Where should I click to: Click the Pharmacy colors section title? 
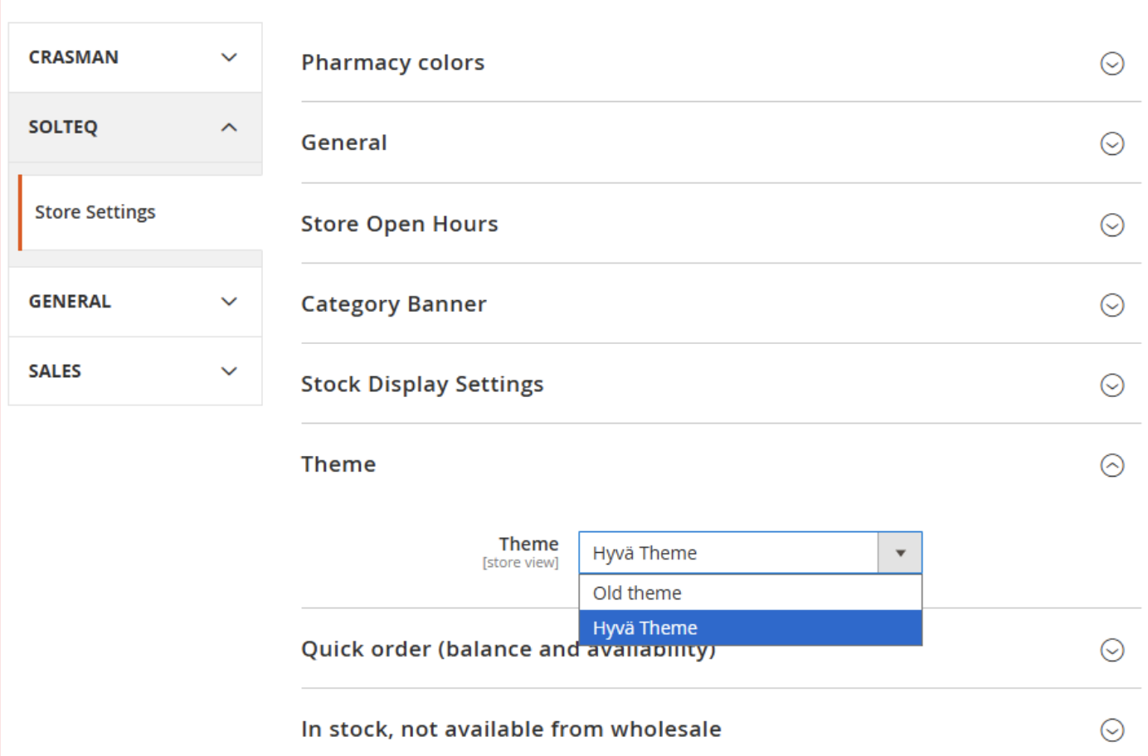[x=392, y=63]
